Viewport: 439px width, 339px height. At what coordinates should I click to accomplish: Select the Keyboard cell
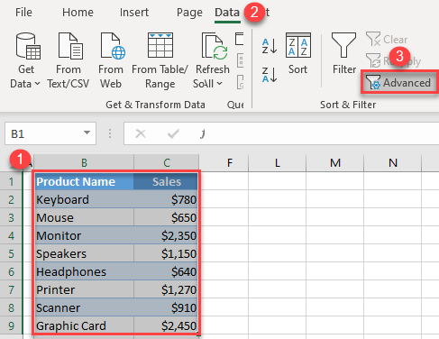pyautogui.click(x=84, y=199)
